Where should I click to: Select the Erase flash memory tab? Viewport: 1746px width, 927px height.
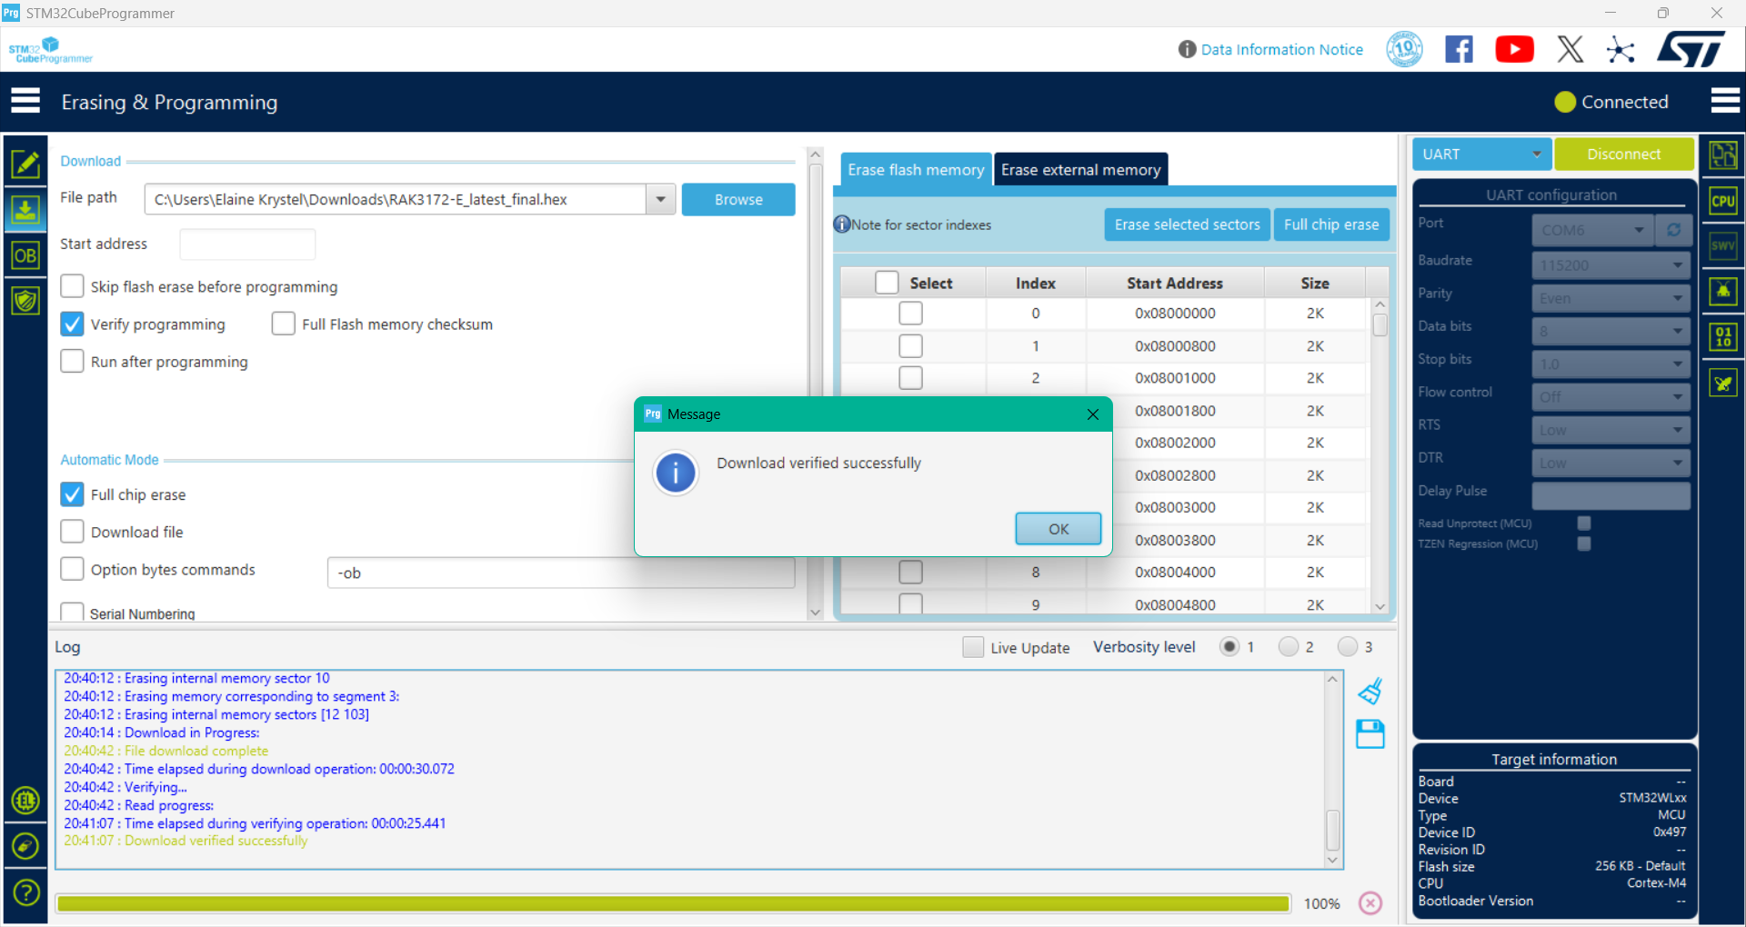(915, 170)
